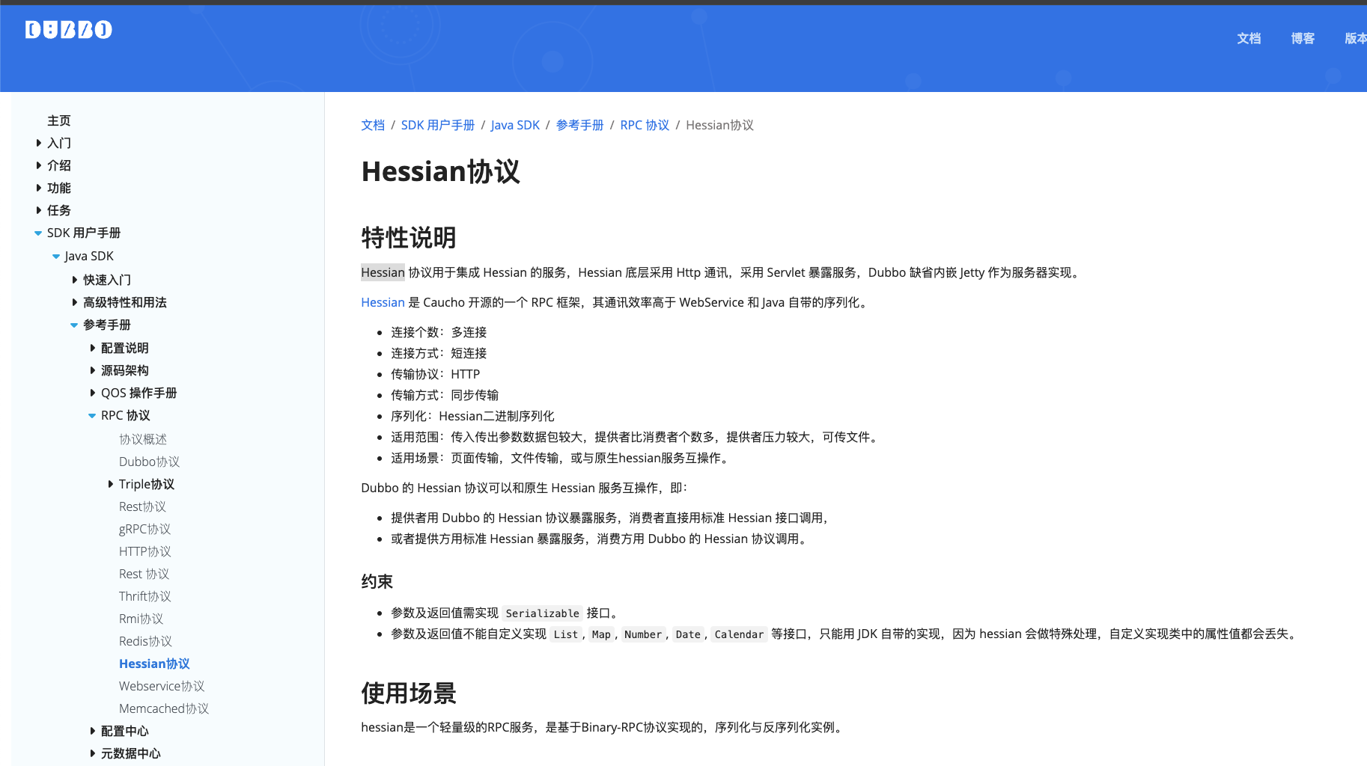Open Webservice协议 sidebar page

point(162,686)
